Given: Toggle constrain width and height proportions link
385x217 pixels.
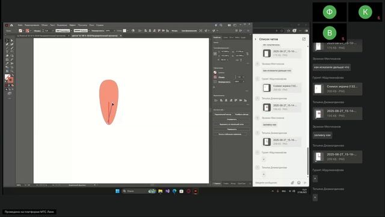Looking at the screenshot, I should pos(247,54).
